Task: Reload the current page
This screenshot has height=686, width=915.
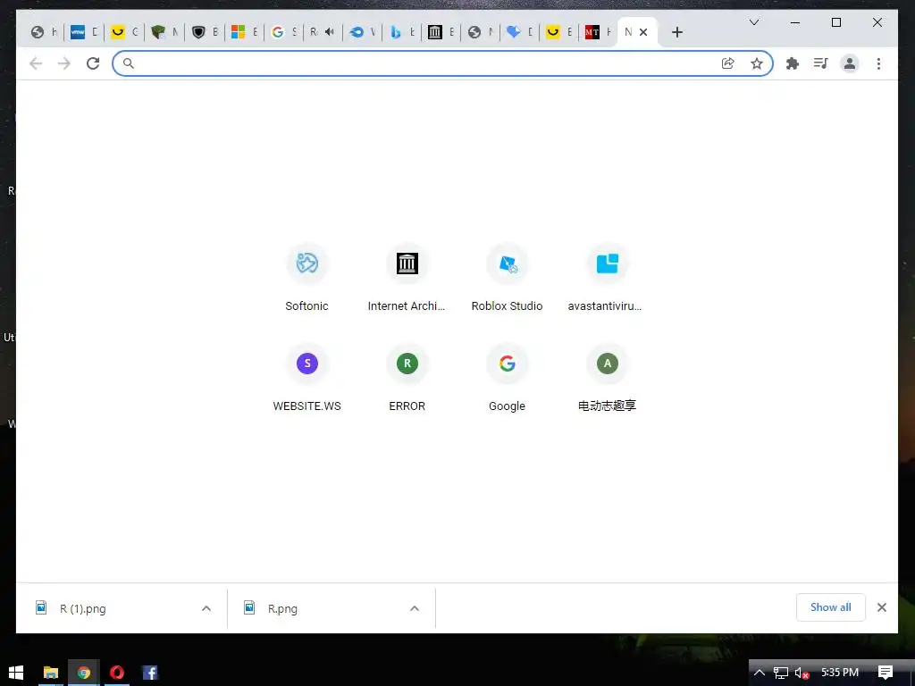Action: tap(93, 63)
